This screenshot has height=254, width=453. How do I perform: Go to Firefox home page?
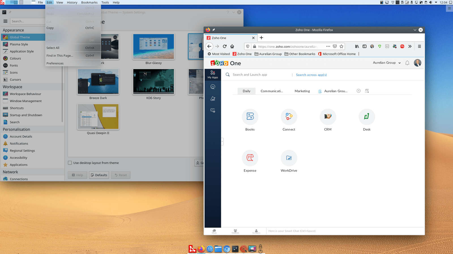pyautogui.click(x=232, y=46)
